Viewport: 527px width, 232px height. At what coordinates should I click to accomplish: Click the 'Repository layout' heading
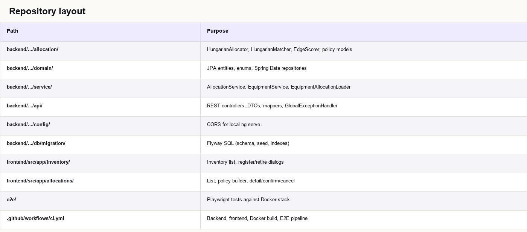[47, 11]
